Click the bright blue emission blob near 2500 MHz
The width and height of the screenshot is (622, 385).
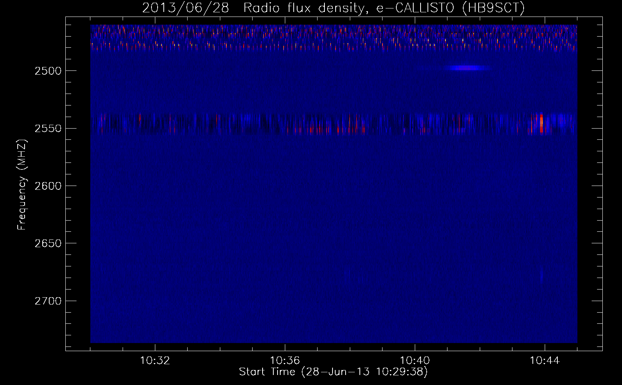(x=466, y=68)
